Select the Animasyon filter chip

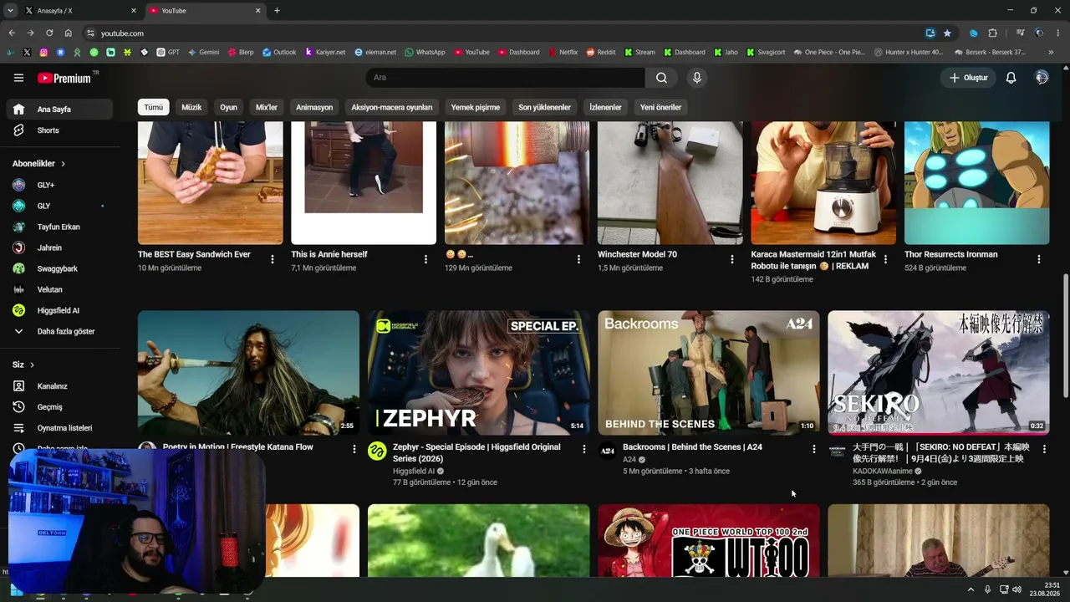click(x=314, y=107)
